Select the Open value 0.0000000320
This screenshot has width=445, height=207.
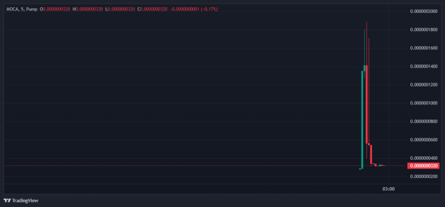coord(57,9)
